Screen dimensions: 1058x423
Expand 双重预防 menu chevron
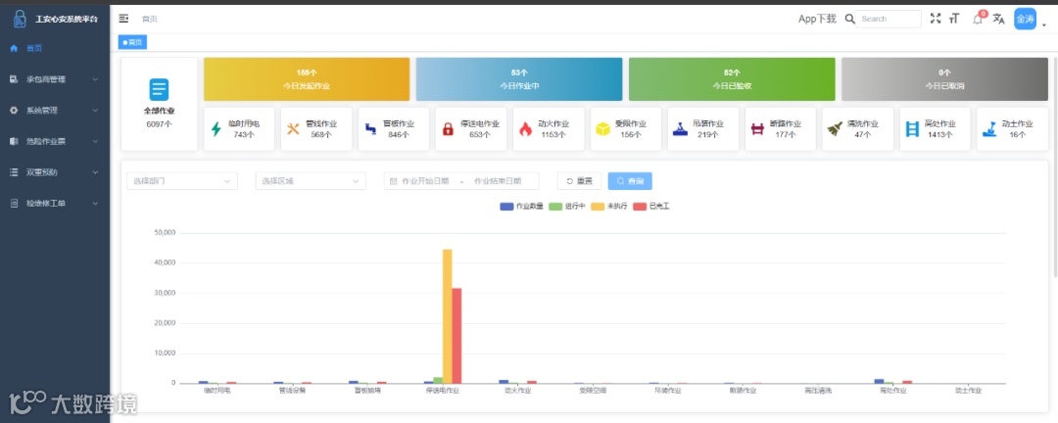pos(95,172)
